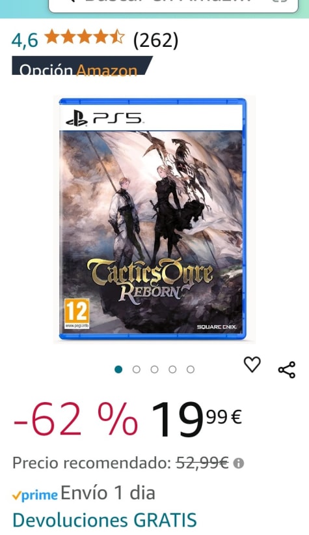The image size is (309, 535).
Task: Tap the struck-through 52,99€ recommended price
Action: pos(202,463)
